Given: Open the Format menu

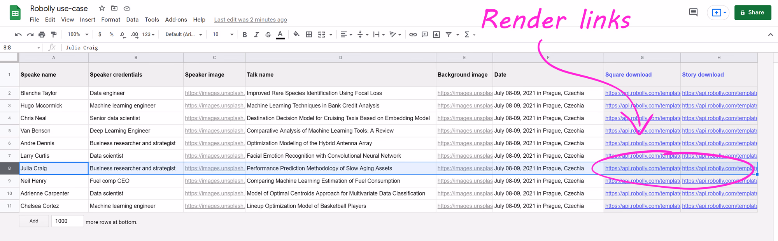Looking at the screenshot, I should (x=110, y=19).
